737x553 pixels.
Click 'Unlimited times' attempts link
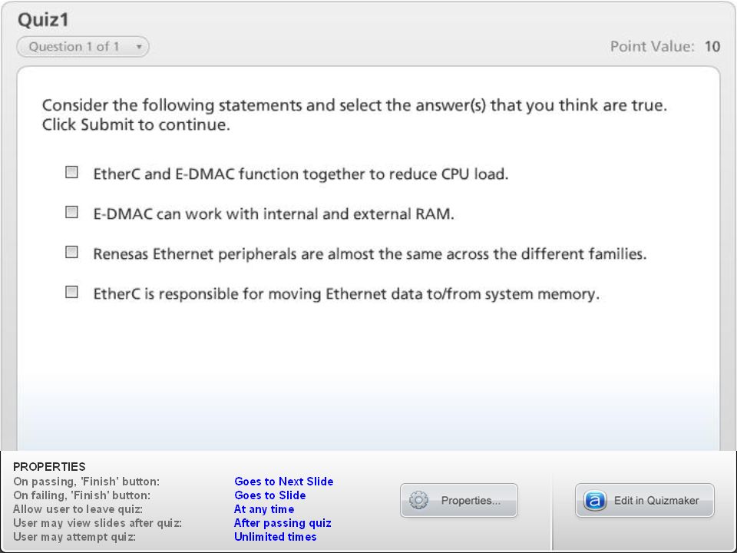coord(276,537)
